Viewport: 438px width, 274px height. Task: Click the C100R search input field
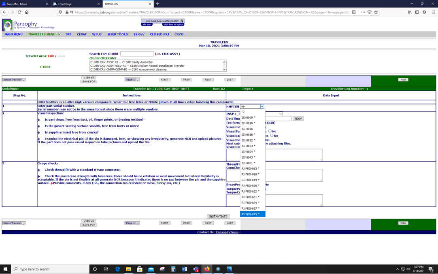click(x=137, y=54)
